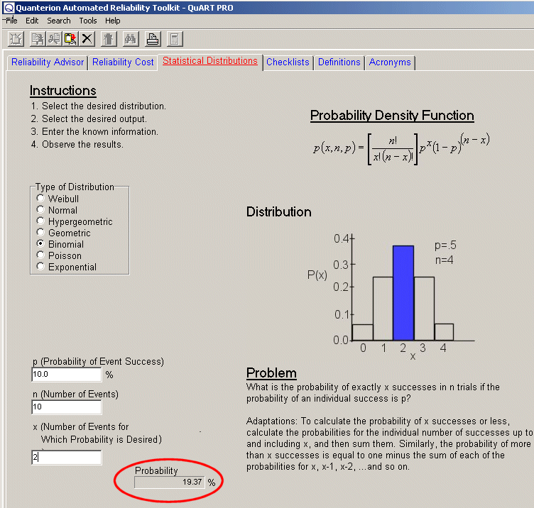Viewport: 534px width, 508px height.
Task: Click the Paste clipboard toolbar icon
Action: click(x=70, y=39)
